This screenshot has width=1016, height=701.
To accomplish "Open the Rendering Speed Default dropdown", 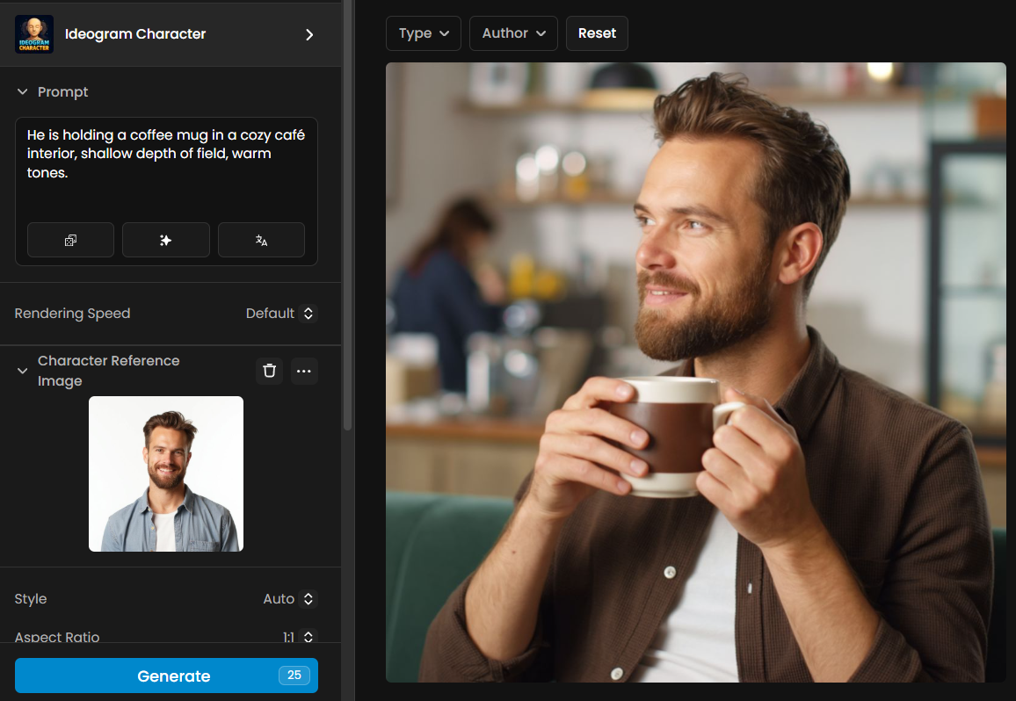I will pyautogui.click(x=280, y=314).
